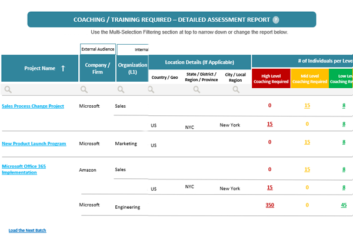This screenshot has height=250, width=353.
Task: Click the City / Local Region subheader
Action: pos(235,77)
